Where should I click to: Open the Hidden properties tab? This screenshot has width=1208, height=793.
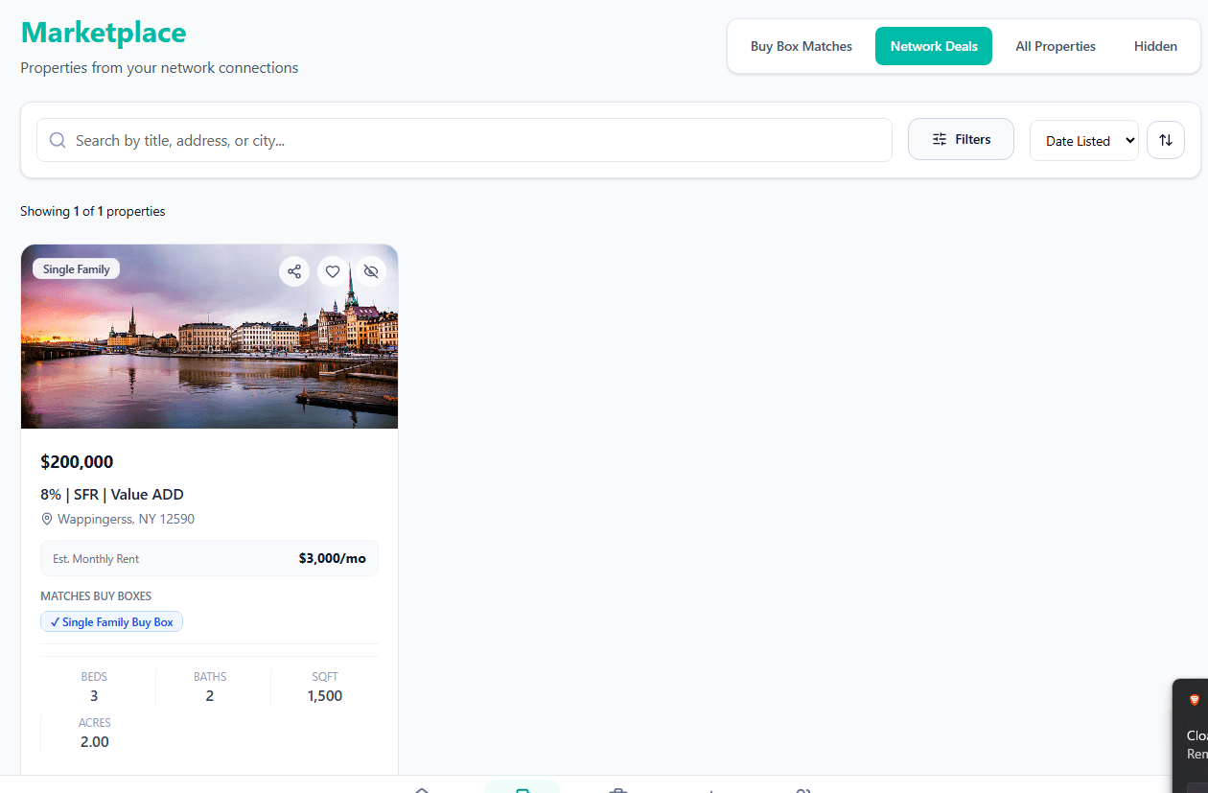(x=1155, y=46)
